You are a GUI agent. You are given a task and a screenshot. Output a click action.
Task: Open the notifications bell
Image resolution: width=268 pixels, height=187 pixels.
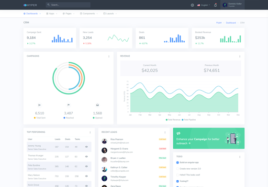click(215, 5)
